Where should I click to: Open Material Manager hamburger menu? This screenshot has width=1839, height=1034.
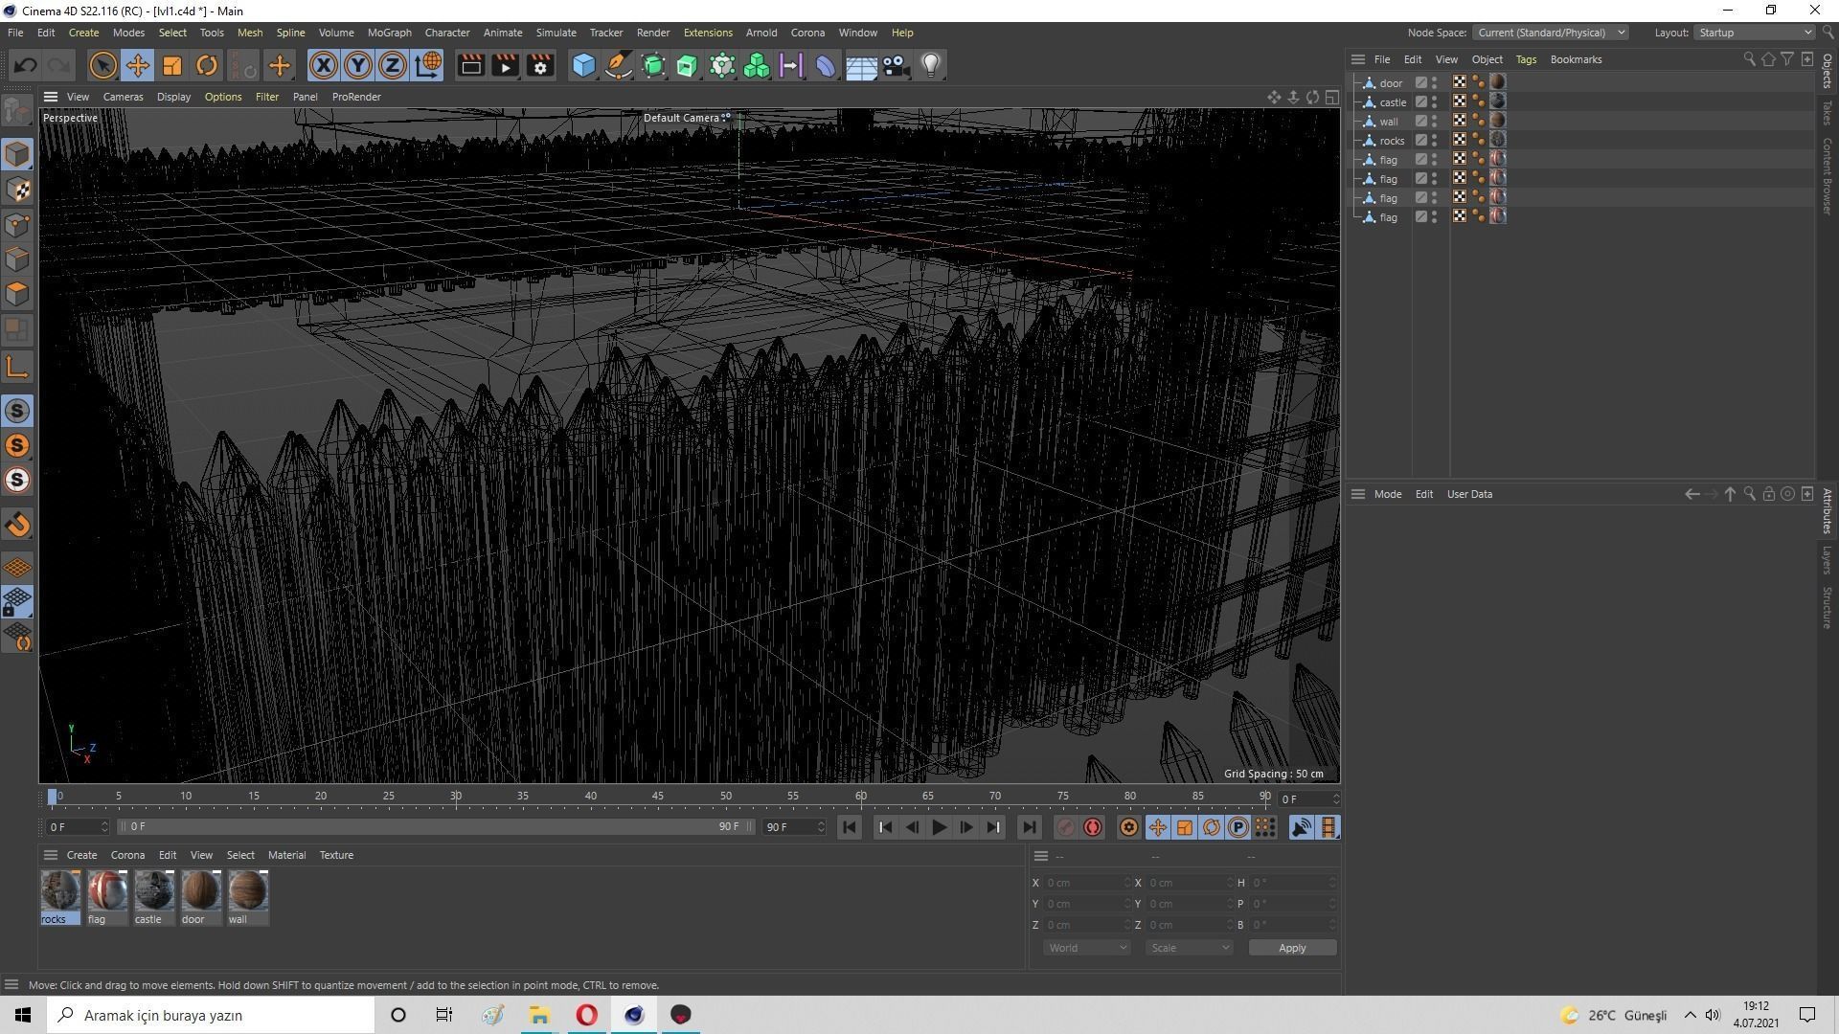[x=51, y=855]
